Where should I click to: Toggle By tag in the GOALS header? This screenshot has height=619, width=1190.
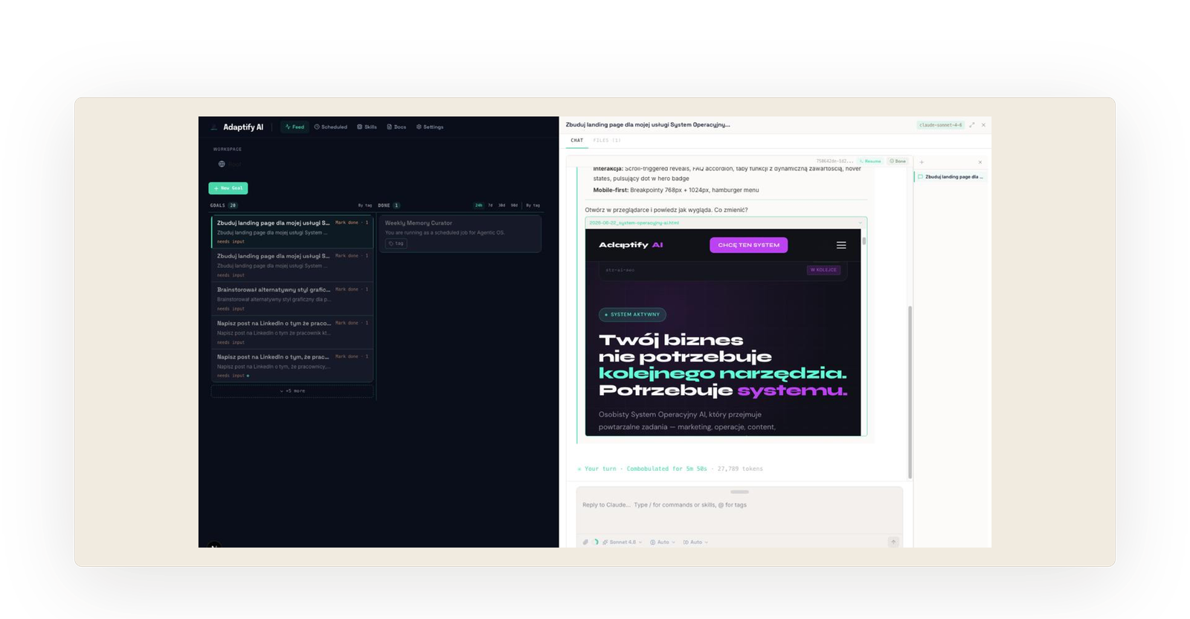[365, 205]
